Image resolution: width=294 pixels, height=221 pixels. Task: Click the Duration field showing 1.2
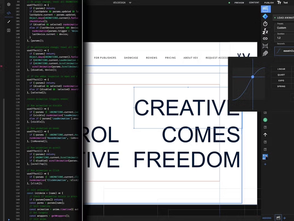(x=284, y=38)
